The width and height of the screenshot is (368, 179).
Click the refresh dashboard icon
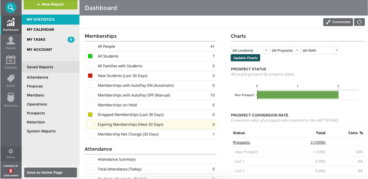(x=359, y=22)
